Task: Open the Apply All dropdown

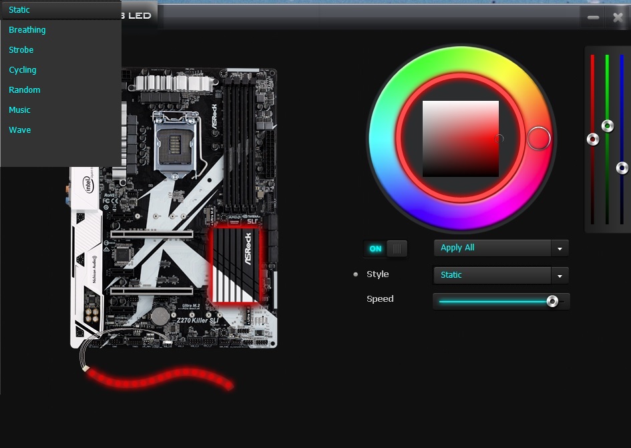Action: tap(501, 248)
